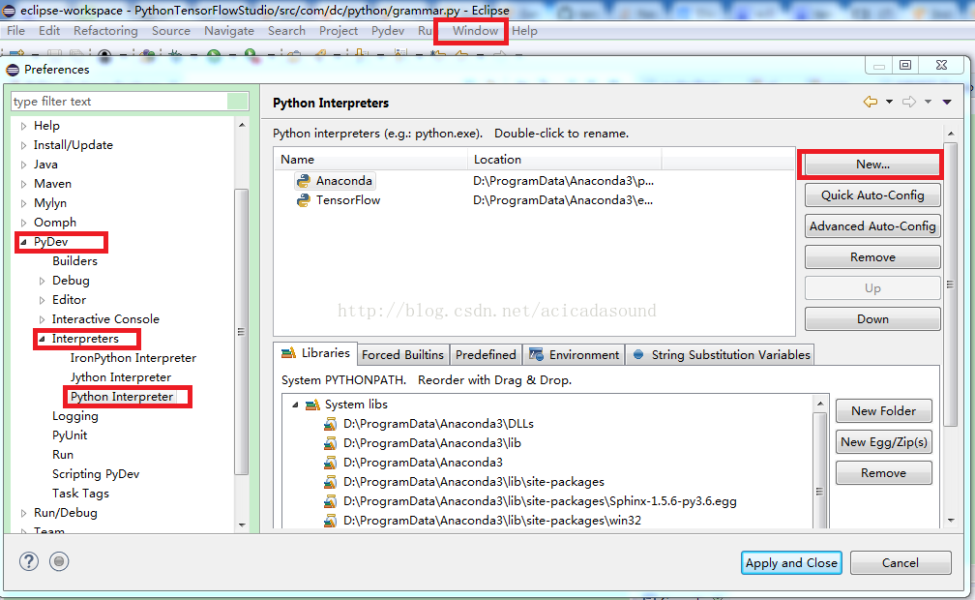Click the TensorFlow python icon
The image size is (975, 600).
304,200
